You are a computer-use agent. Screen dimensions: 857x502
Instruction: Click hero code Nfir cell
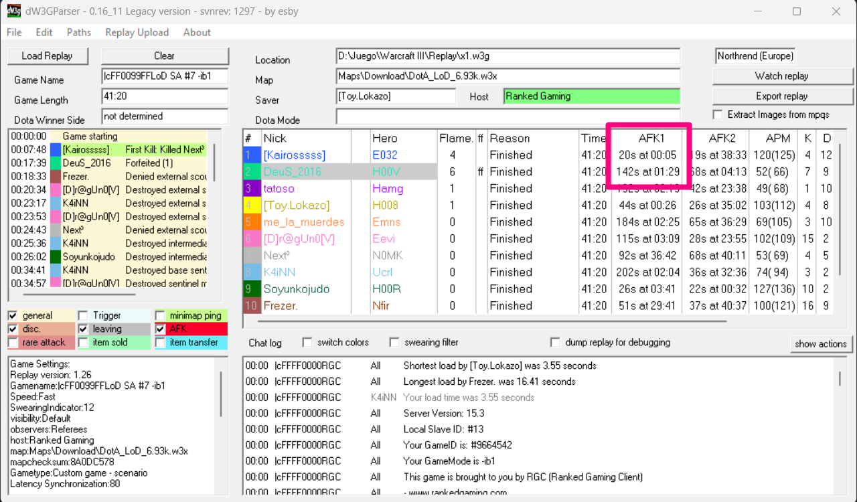pyautogui.click(x=381, y=306)
